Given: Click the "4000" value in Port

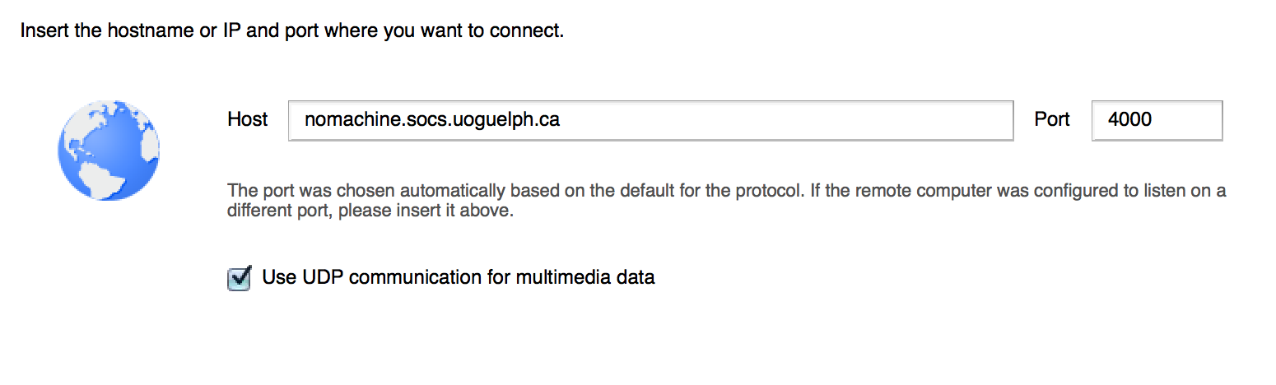Looking at the screenshot, I should [x=1129, y=119].
